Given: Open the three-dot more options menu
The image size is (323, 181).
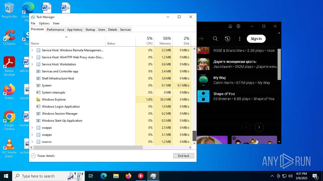Looking at the screenshot, I should click(x=240, y=39).
